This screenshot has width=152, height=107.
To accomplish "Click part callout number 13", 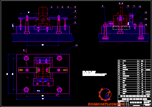I will [x=146, y=12].
